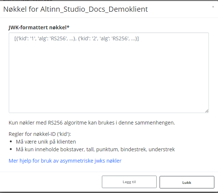218x193 pixels.
Task: Click the placeholder text starting with 'kid'
Action: pos(77,38)
